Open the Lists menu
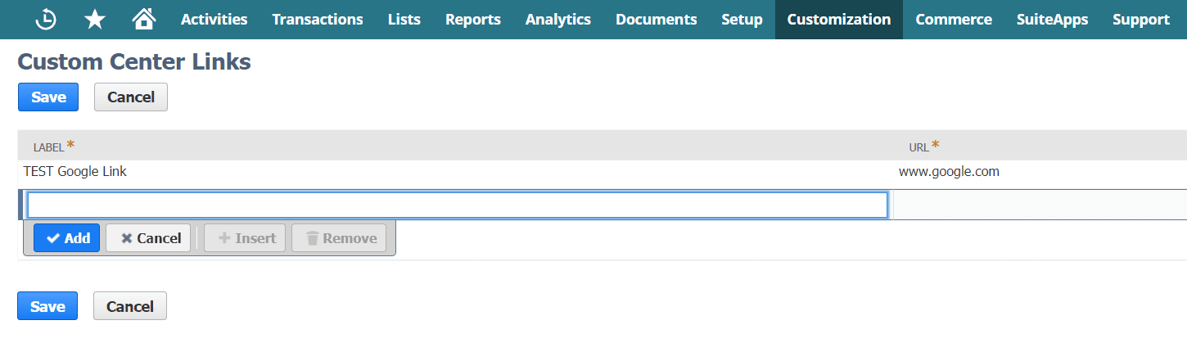This screenshot has height=343, width=1187. (x=404, y=20)
